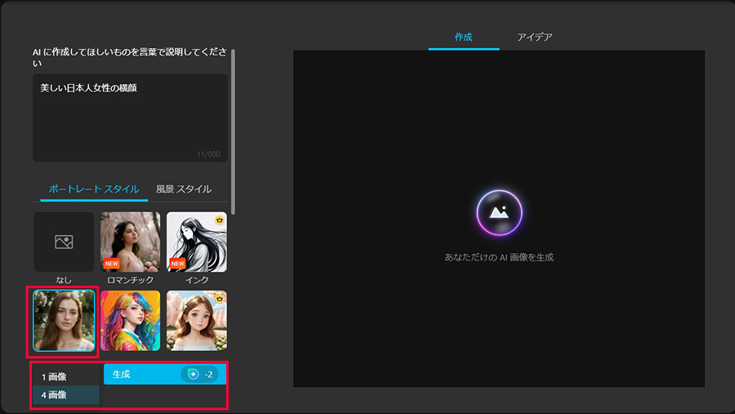Screen dimensions: 735x414
Task: Click the crown icon on cartoon girl style
Action: [x=220, y=298]
